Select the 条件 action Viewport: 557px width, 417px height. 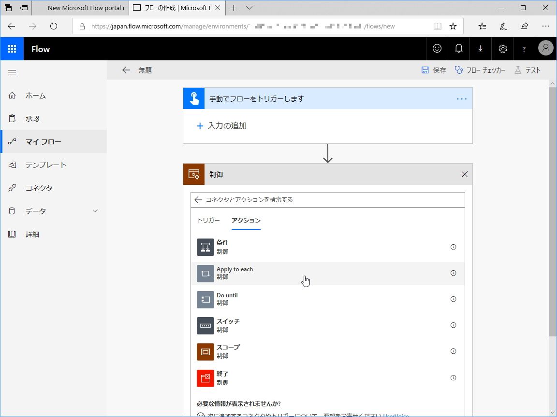point(327,247)
